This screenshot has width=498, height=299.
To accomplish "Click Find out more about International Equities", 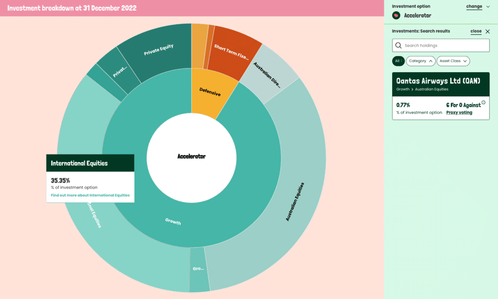I will (x=90, y=195).
